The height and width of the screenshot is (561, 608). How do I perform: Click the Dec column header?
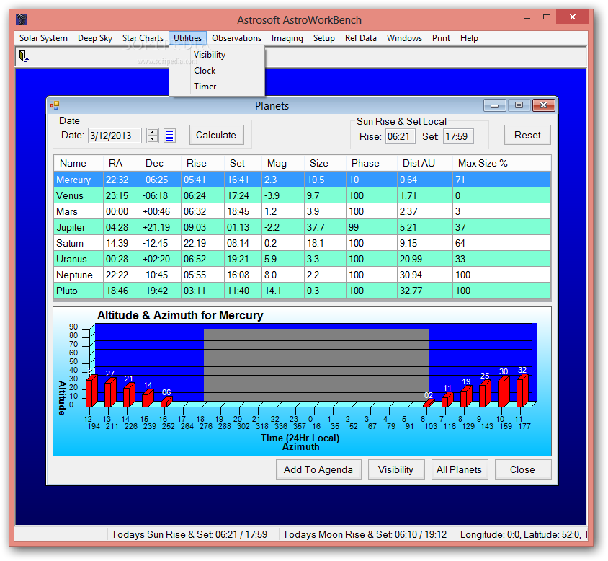coord(161,164)
